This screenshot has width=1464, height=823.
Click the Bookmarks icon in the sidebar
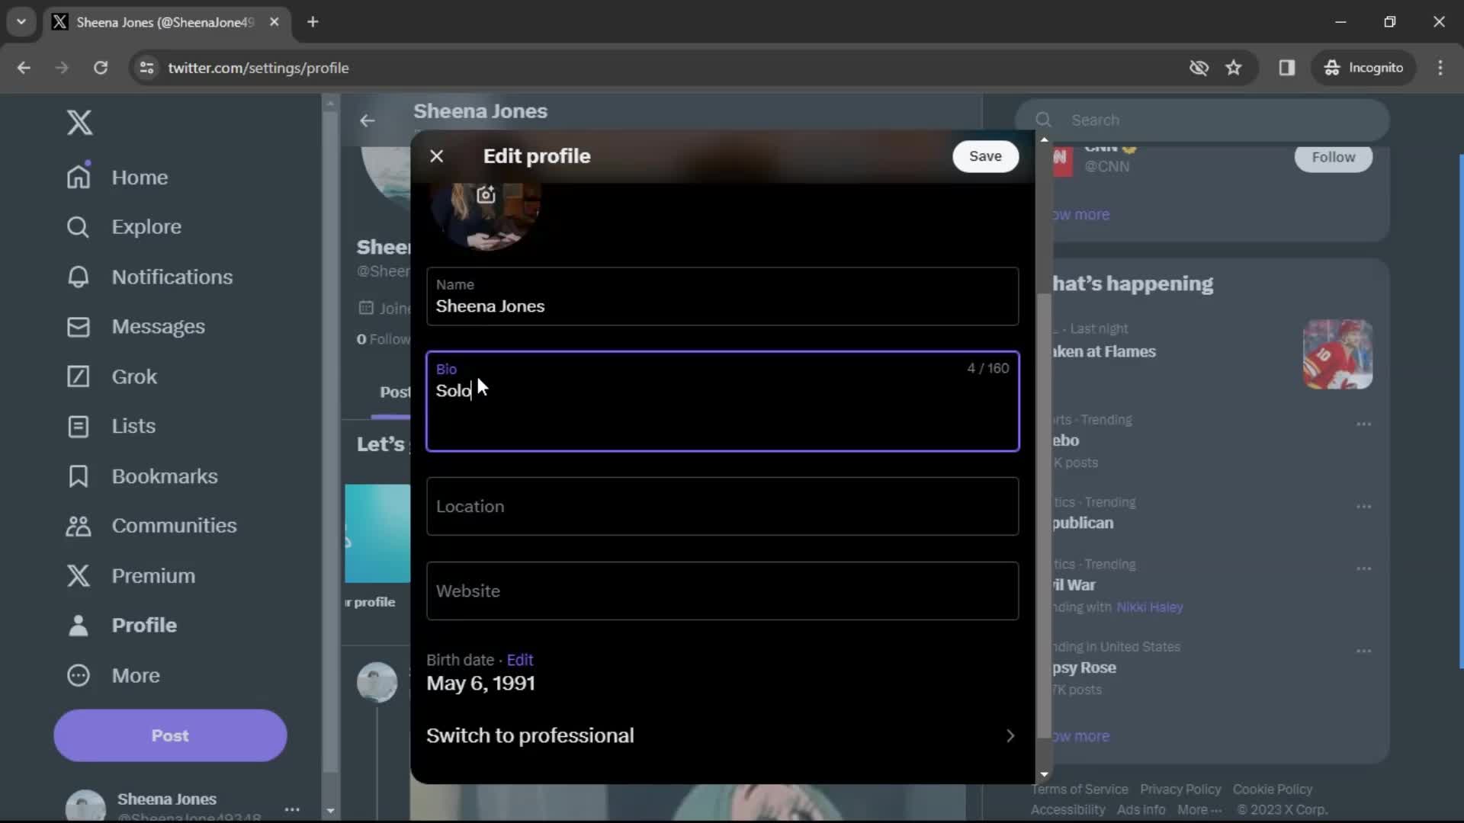coord(79,476)
